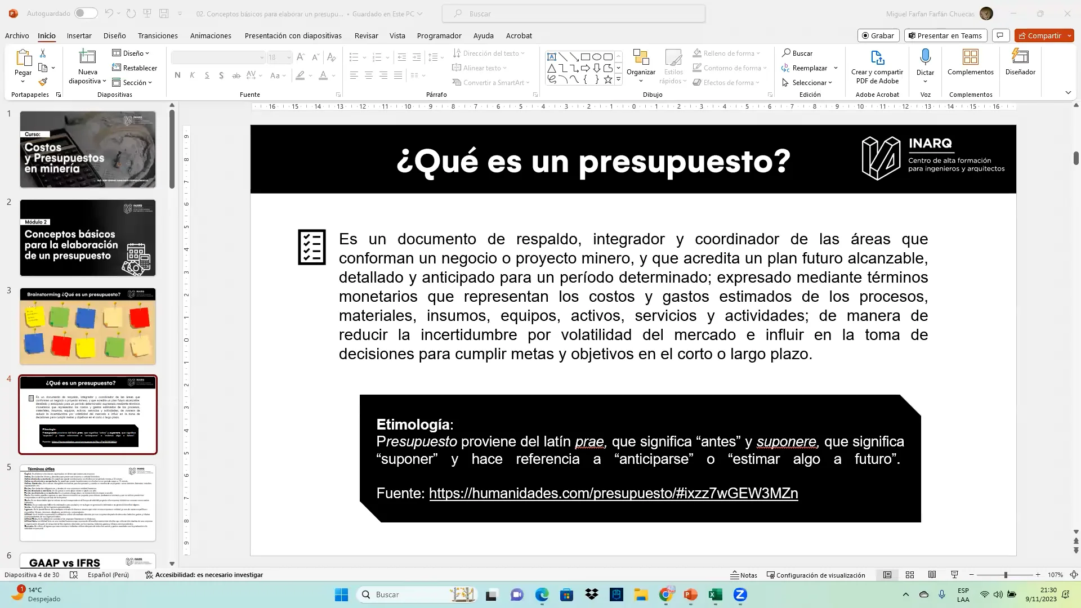
Task: Apply bold formatting
Action: pyautogui.click(x=177, y=75)
